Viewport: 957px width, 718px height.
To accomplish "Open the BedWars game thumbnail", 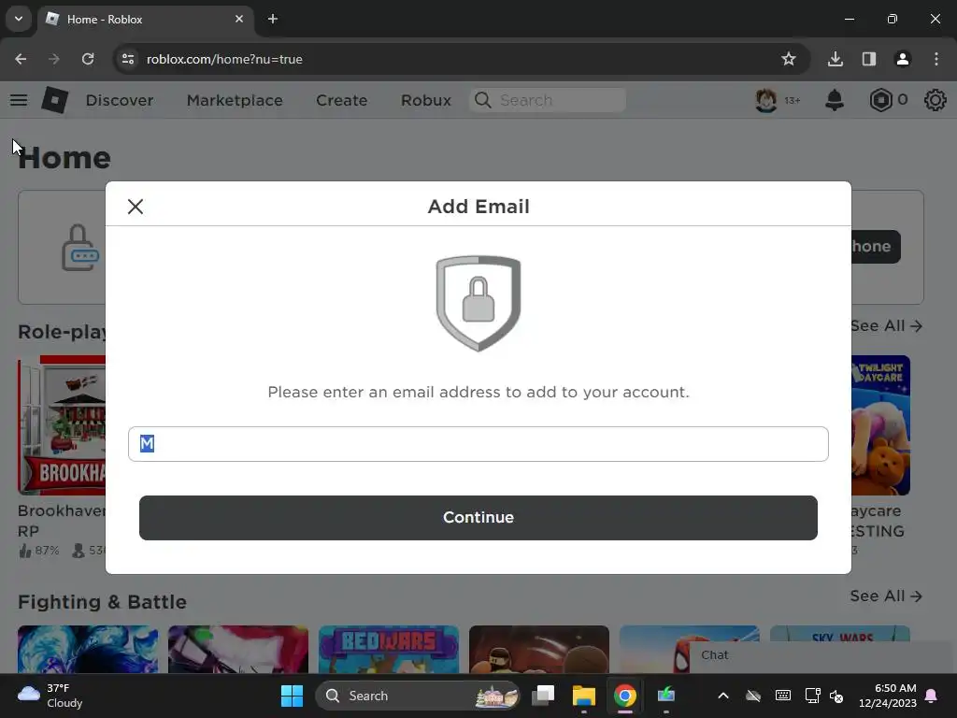I will click(389, 649).
